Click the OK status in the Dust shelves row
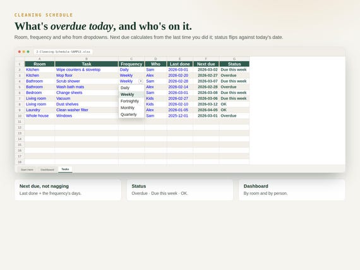This screenshot has height=270, width=360. pos(234,104)
